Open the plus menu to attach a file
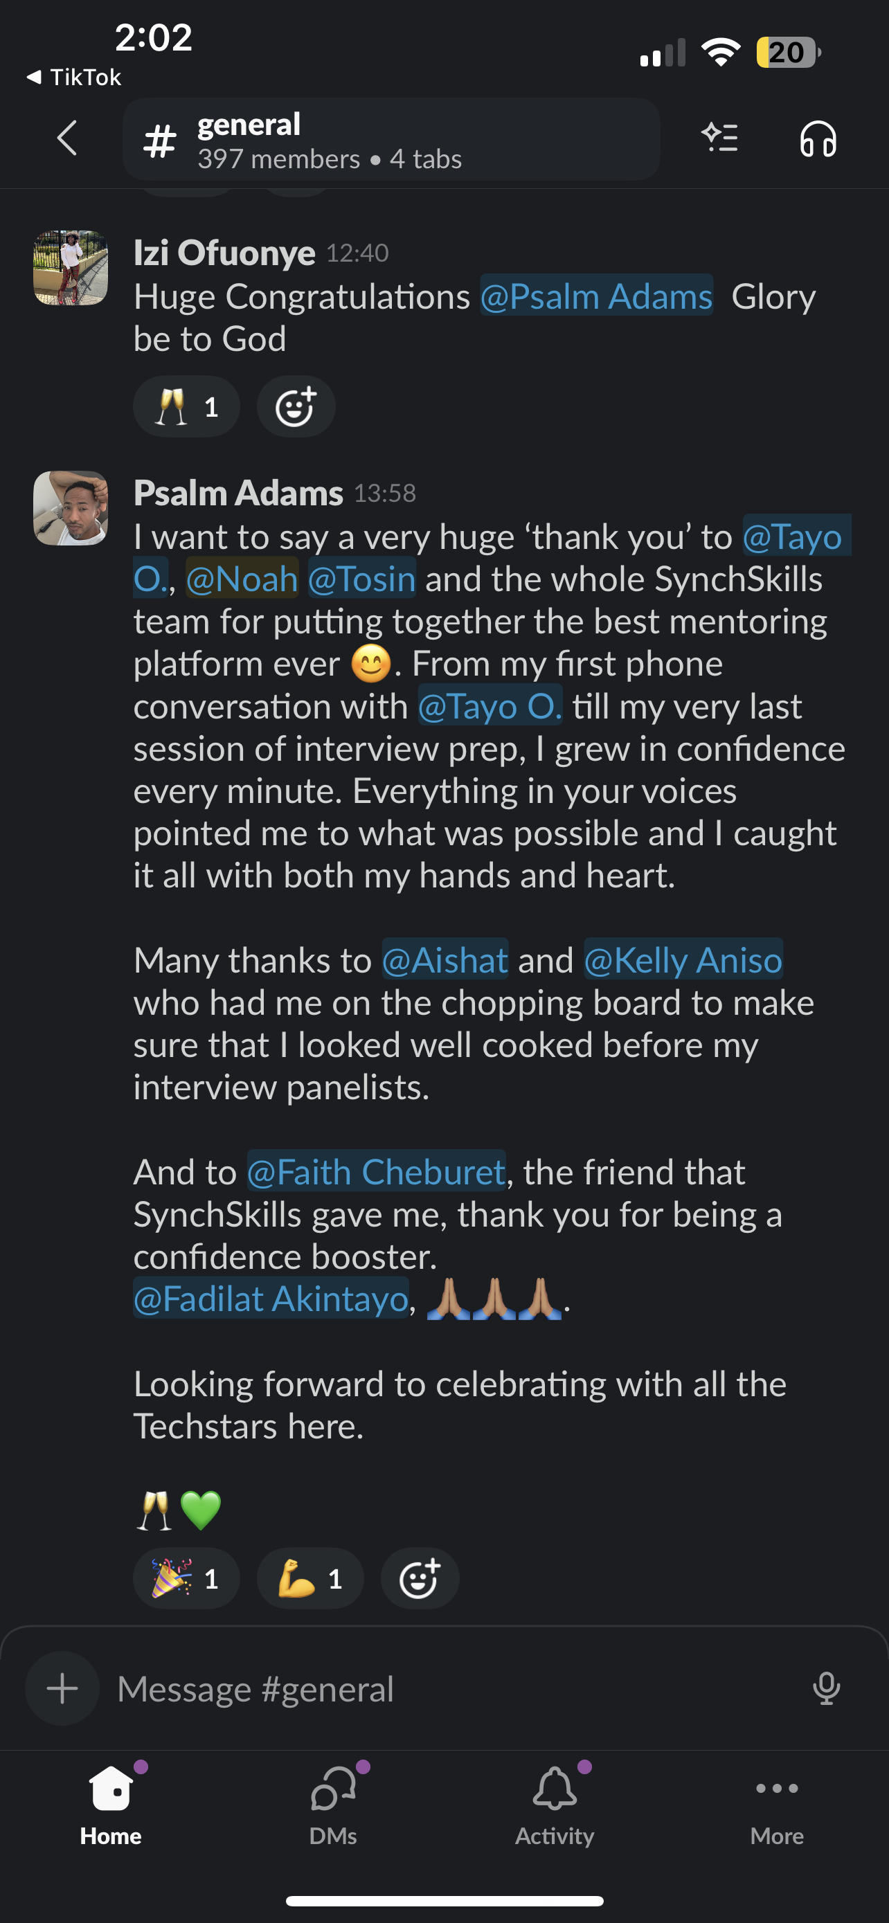This screenshot has height=1923, width=889. [61, 1688]
